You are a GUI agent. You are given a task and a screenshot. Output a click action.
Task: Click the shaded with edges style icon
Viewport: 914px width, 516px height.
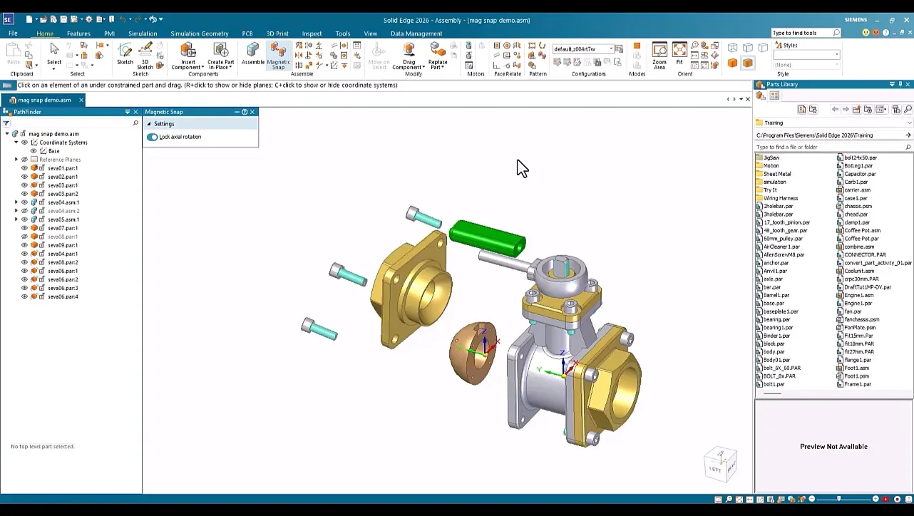[747, 63]
